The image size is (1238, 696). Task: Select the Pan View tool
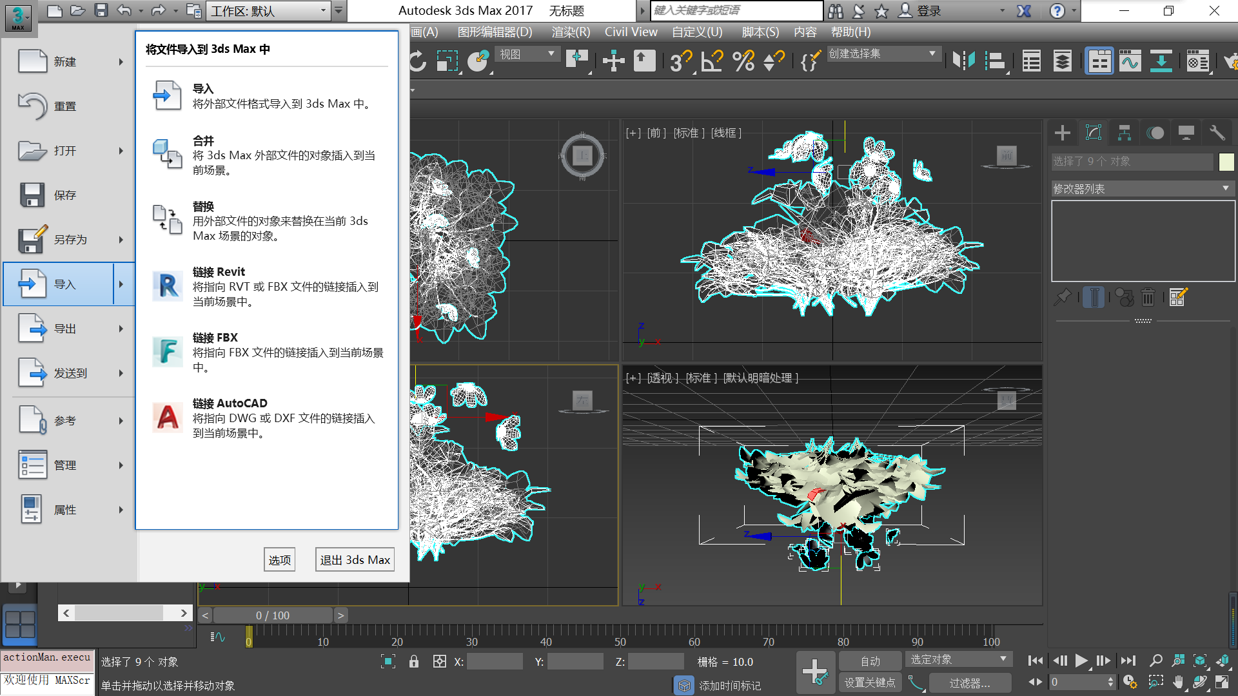pos(1179,682)
